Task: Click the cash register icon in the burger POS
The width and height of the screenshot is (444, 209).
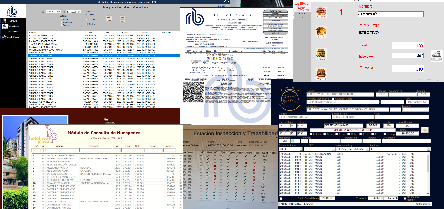Action: [x=436, y=56]
